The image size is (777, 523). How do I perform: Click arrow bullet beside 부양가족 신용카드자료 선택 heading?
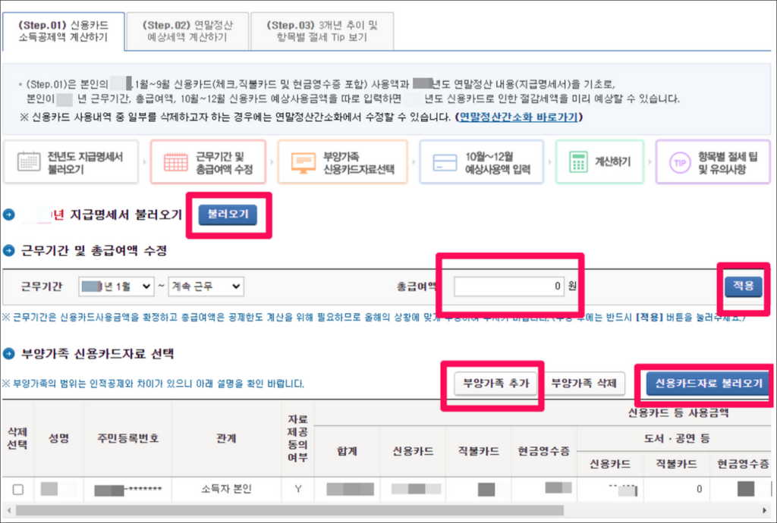click(x=9, y=353)
